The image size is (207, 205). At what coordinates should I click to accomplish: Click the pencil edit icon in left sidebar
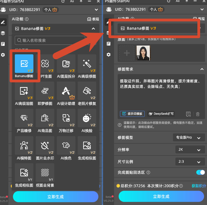tap(3, 22)
